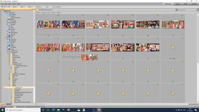Click the first icon in bottom file-list bar
This screenshot has height=112, width=199.
pyautogui.click(x=37, y=104)
